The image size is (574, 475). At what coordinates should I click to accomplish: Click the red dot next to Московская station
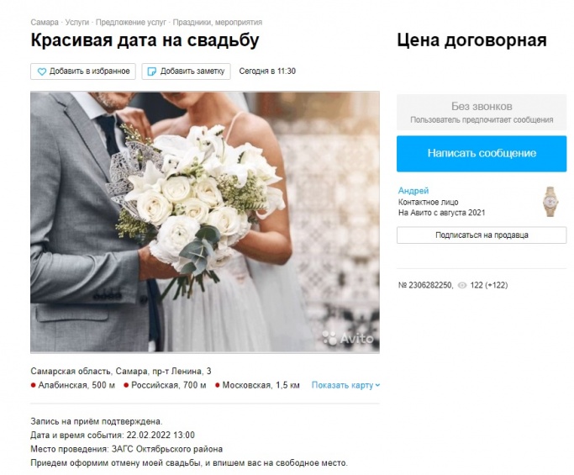[218, 385]
